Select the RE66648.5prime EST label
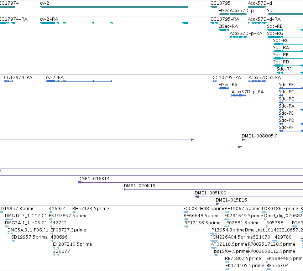This screenshot has width=303, height=271. pos(202,216)
